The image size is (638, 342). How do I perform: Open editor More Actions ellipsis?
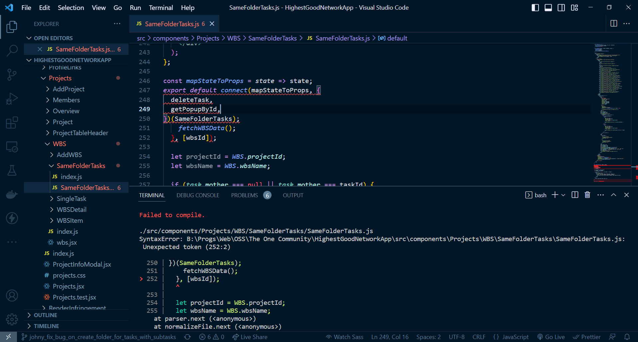(626, 24)
